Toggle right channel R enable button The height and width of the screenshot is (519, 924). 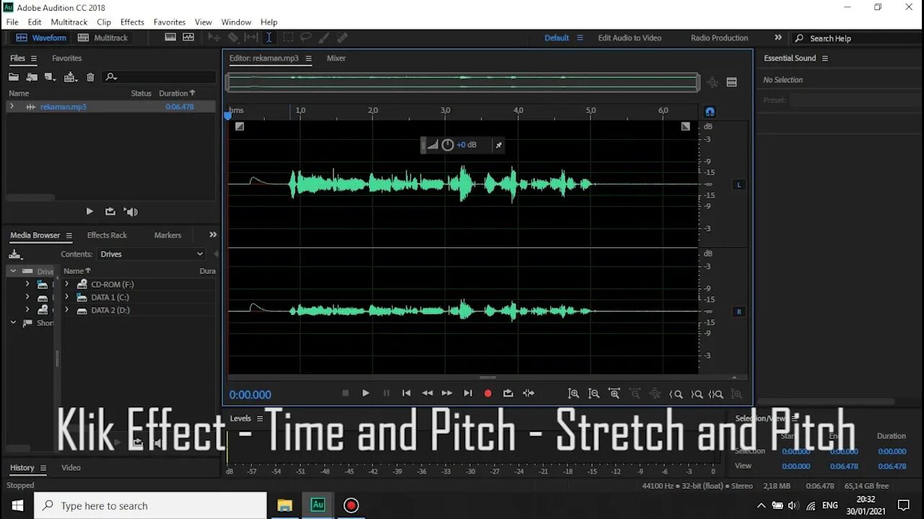(738, 312)
